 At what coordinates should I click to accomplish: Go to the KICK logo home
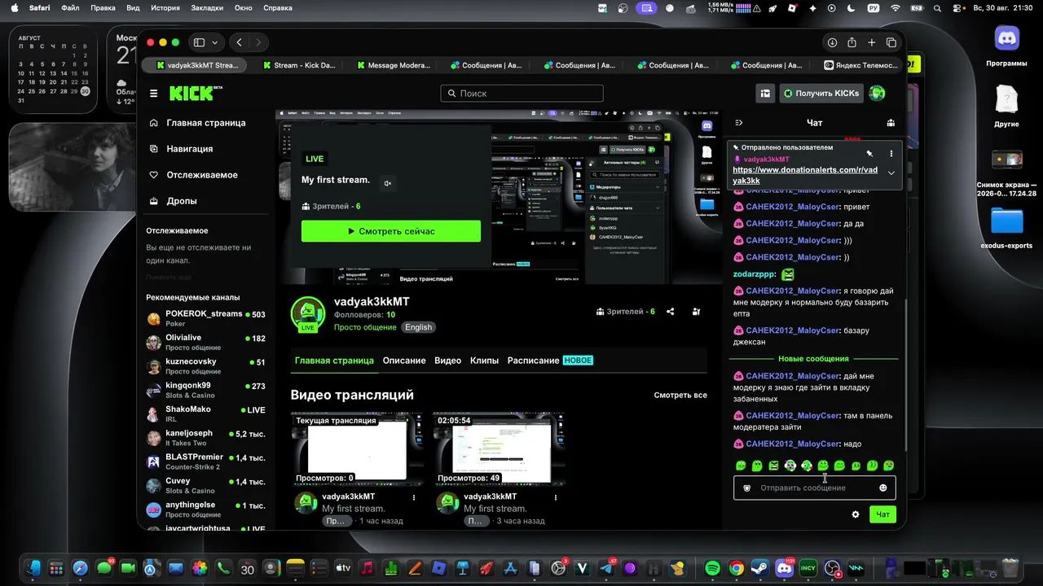(x=196, y=94)
